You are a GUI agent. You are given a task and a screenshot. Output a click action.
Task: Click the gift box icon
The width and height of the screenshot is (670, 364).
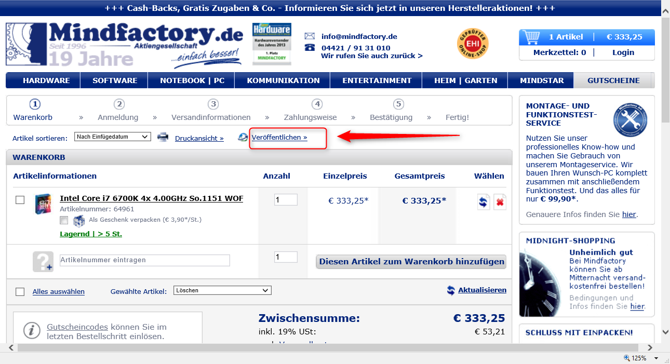(78, 221)
